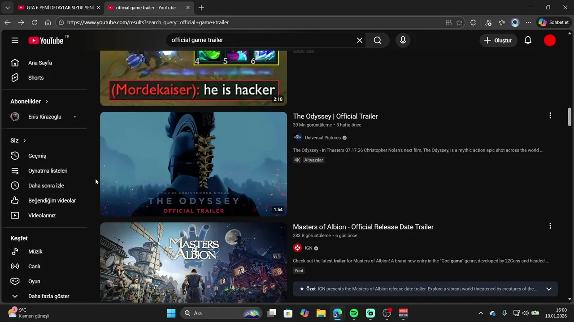Open more options for The Odyssey video
The height and width of the screenshot is (322, 574).
550,115
